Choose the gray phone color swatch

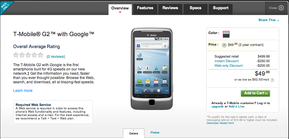click(226, 34)
